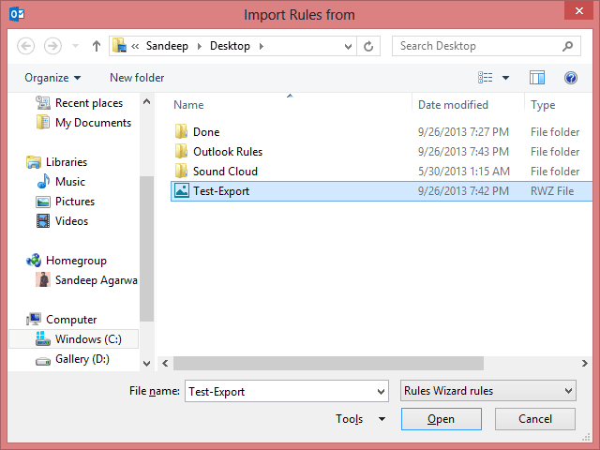The width and height of the screenshot is (600, 450).
Task: Click the Outlook Rules folder icon
Action: 181,151
